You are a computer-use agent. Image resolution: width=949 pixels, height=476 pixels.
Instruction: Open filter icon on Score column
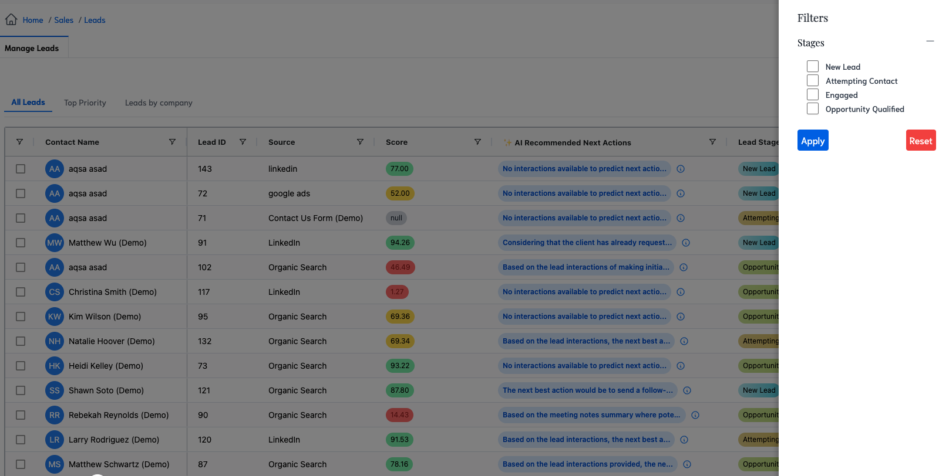click(x=477, y=142)
